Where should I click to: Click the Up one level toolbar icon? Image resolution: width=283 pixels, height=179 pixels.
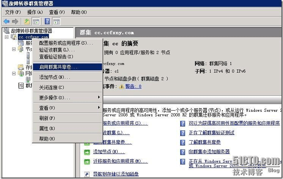click(x=27, y=21)
